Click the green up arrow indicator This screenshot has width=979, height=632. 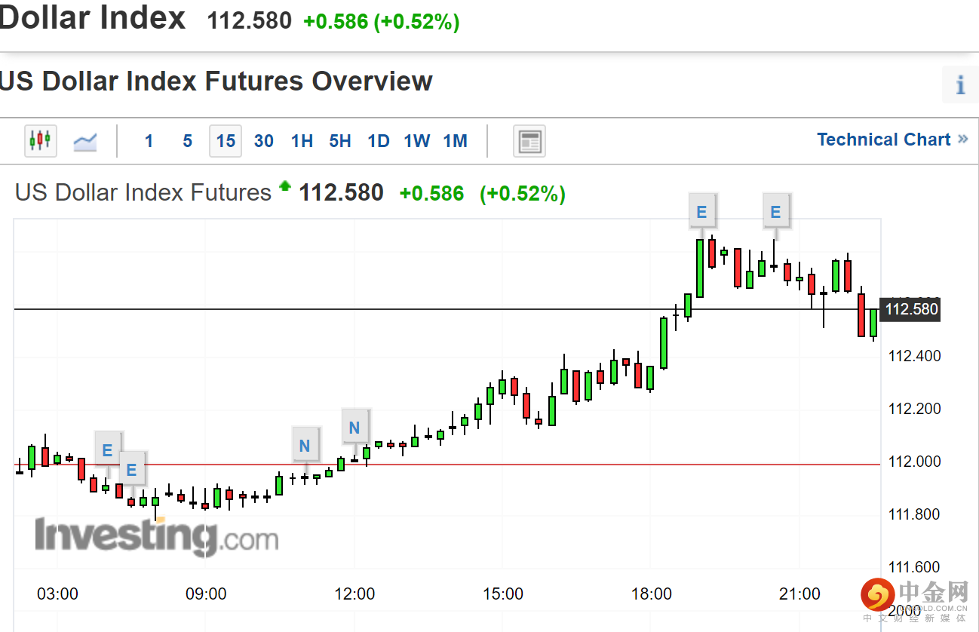click(x=284, y=186)
